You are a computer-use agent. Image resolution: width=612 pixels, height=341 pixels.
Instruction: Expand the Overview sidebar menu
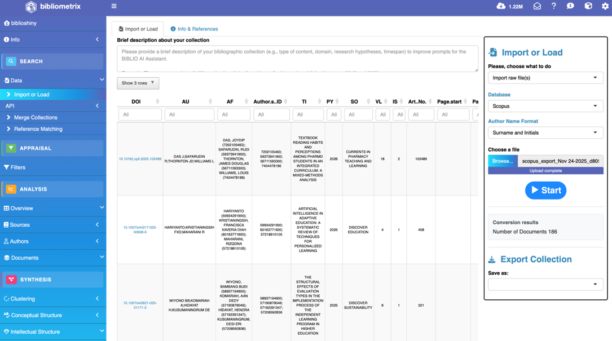coord(53,209)
